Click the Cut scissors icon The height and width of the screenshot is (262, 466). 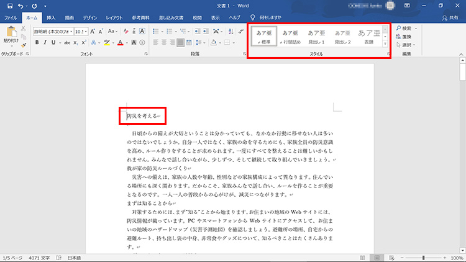[24, 29]
